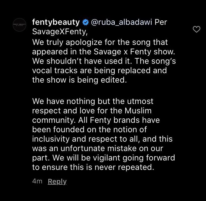The image size is (206, 201).
Task: Open the fentybeauty username profile link
Action: (x=56, y=22)
